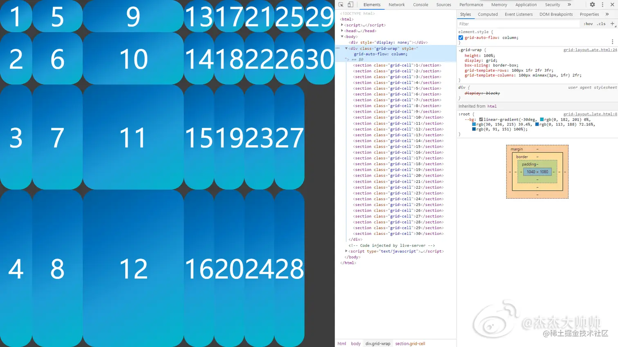618x347 pixels.
Task: Toggle the device toolbar icon
Action: coord(351,4)
